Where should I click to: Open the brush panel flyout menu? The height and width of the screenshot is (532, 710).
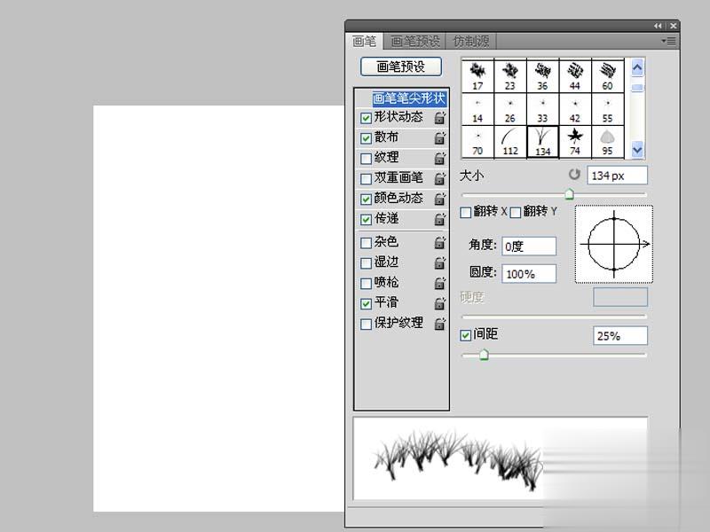(x=668, y=41)
